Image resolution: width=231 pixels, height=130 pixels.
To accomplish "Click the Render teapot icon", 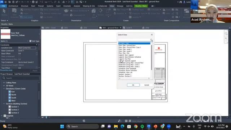I will pyautogui.click(x=66, y=10).
